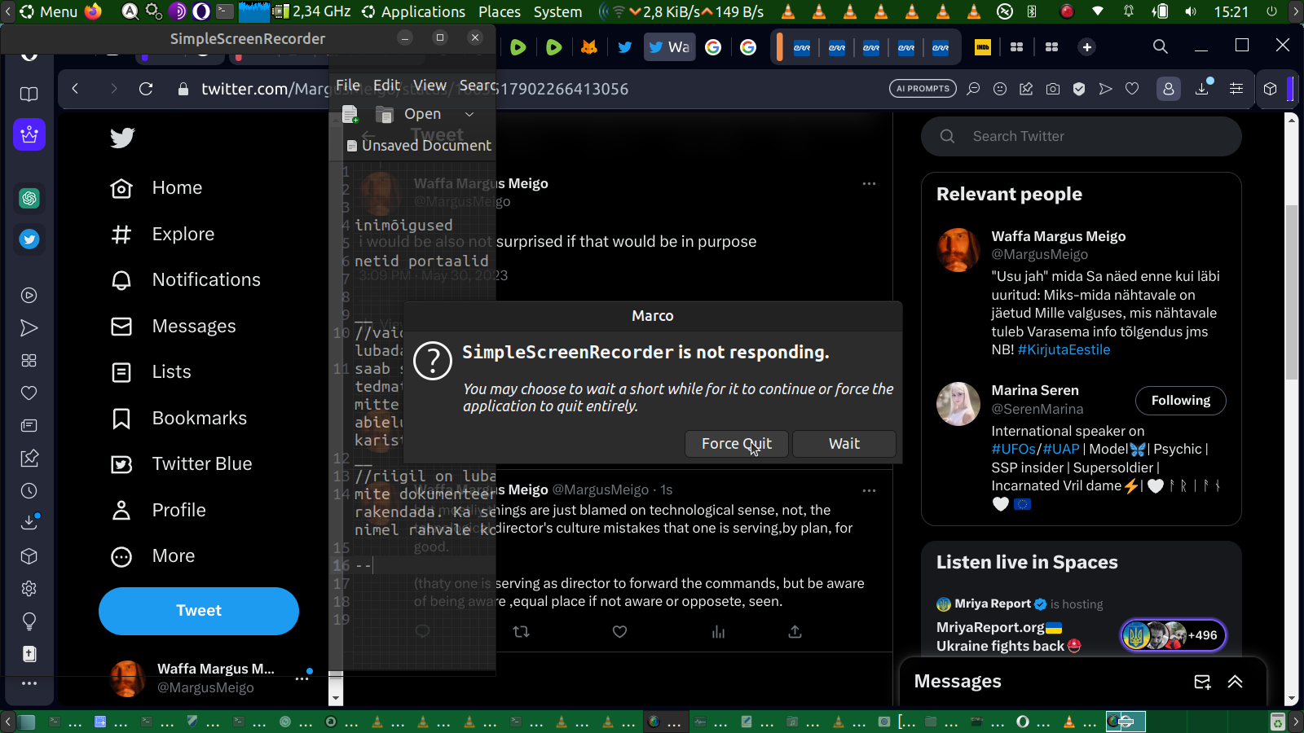Open the three-dots menu in the Opera sidebar

[x=29, y=683]
